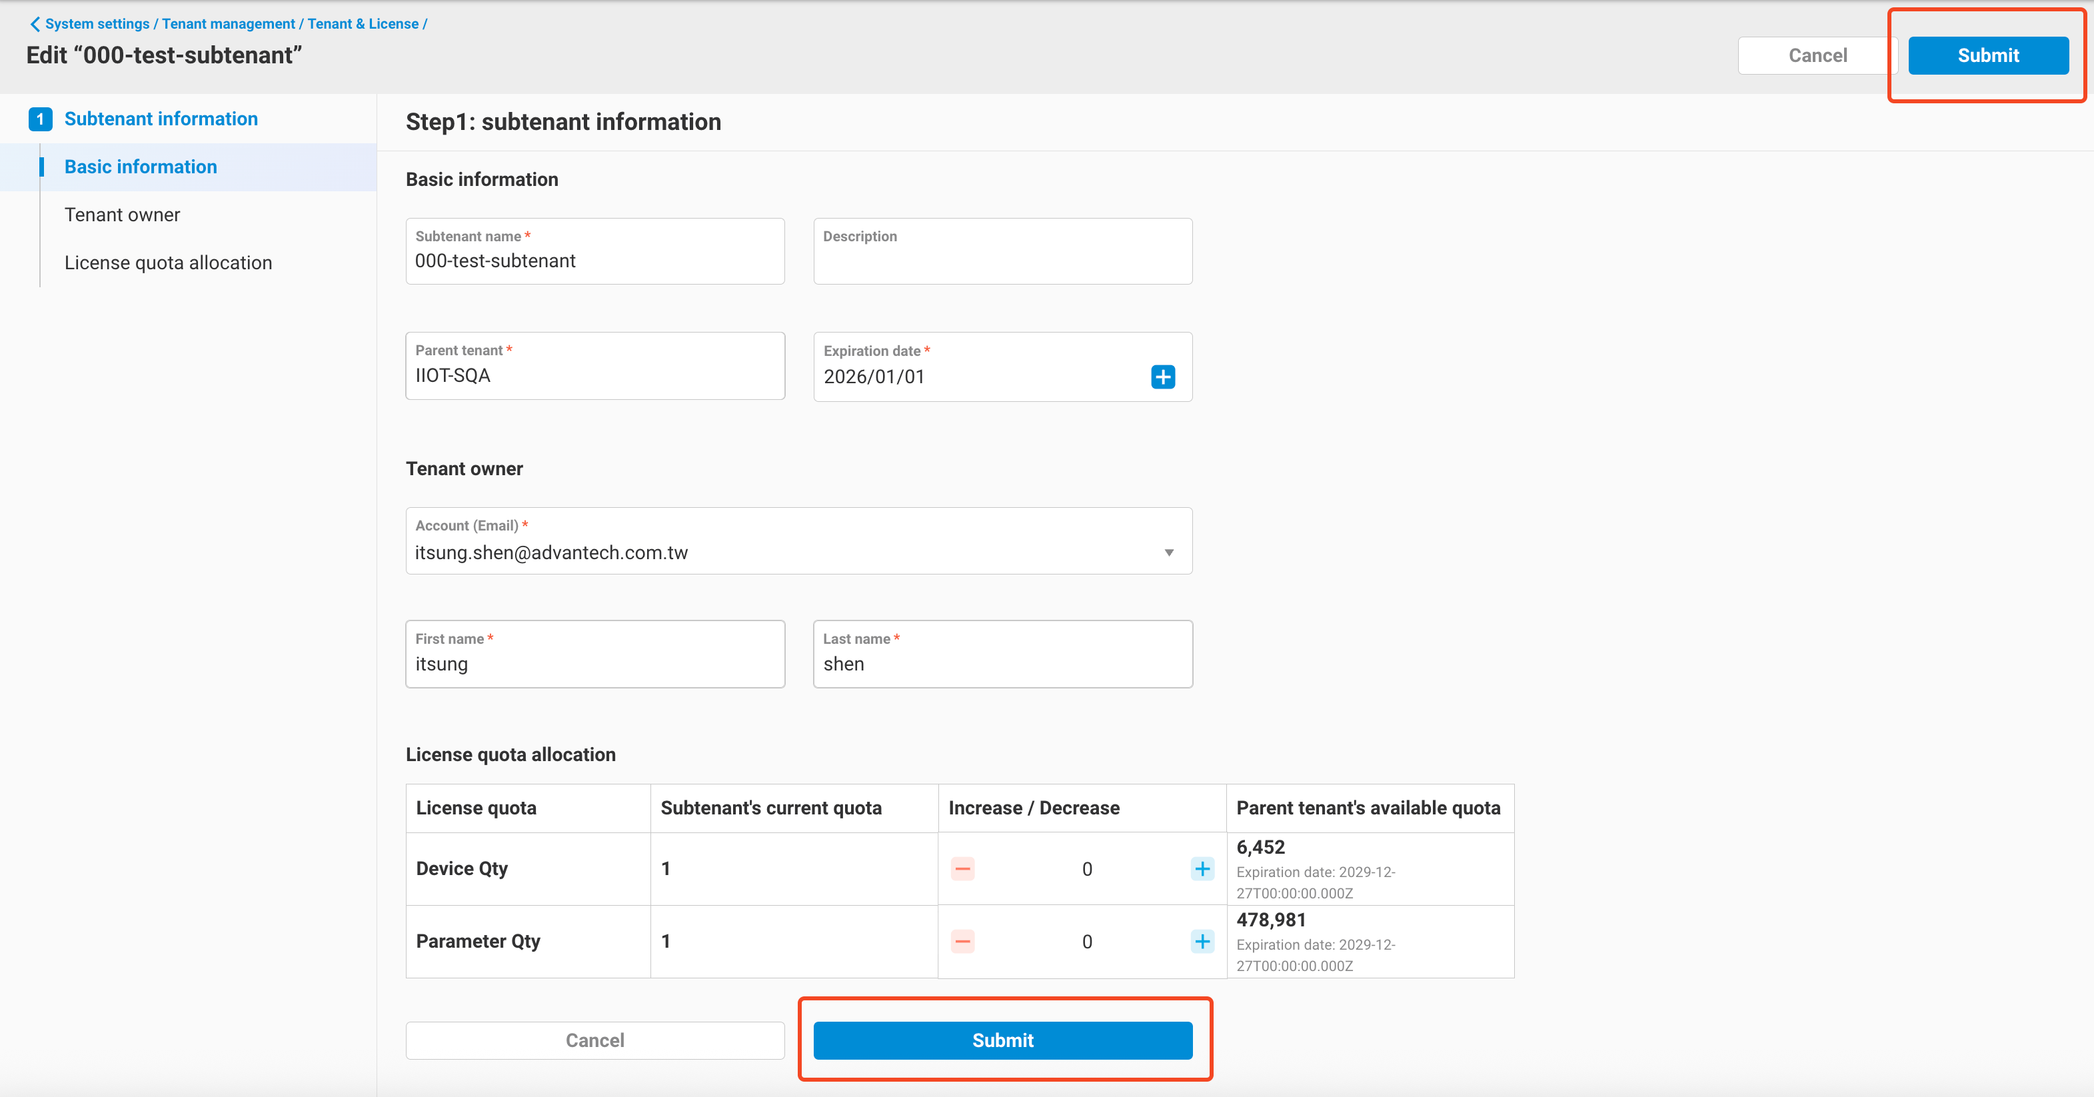Open the System settings breadcrumb link
The width and height of the screenshot is (2094, 1097).
click(x=96, y=23)
